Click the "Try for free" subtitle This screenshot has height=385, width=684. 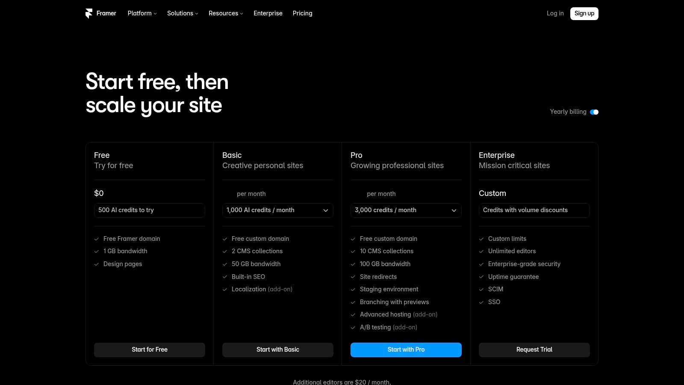click(x=114, y=166)
